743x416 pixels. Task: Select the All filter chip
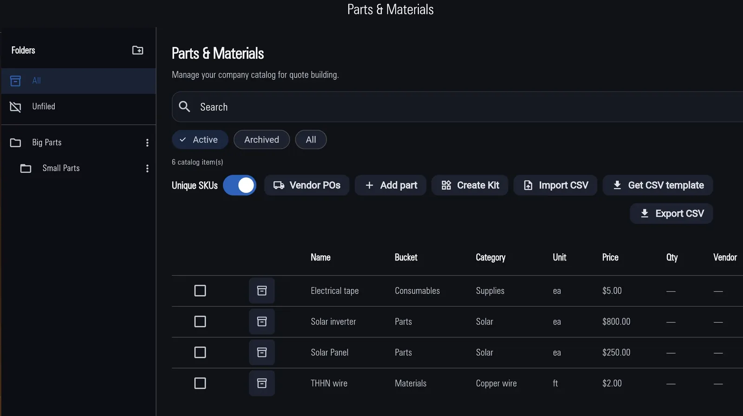coord(311,140)
